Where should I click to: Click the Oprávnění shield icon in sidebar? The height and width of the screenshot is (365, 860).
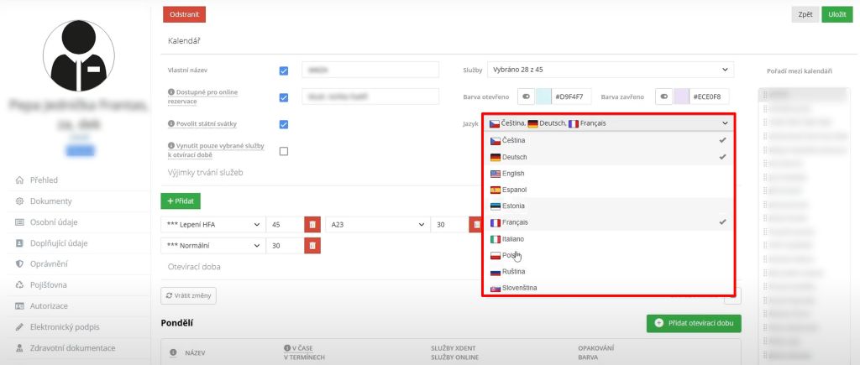pyautogui.click(x=19, y=263)
